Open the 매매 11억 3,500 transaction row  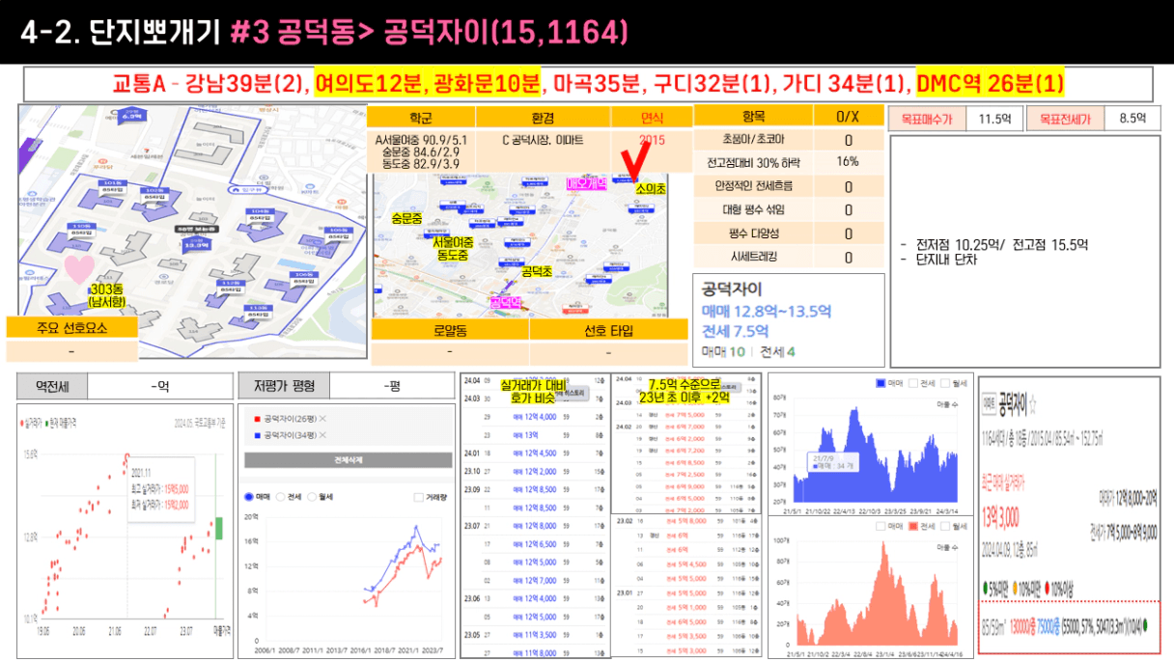click(x=535, y=635)
